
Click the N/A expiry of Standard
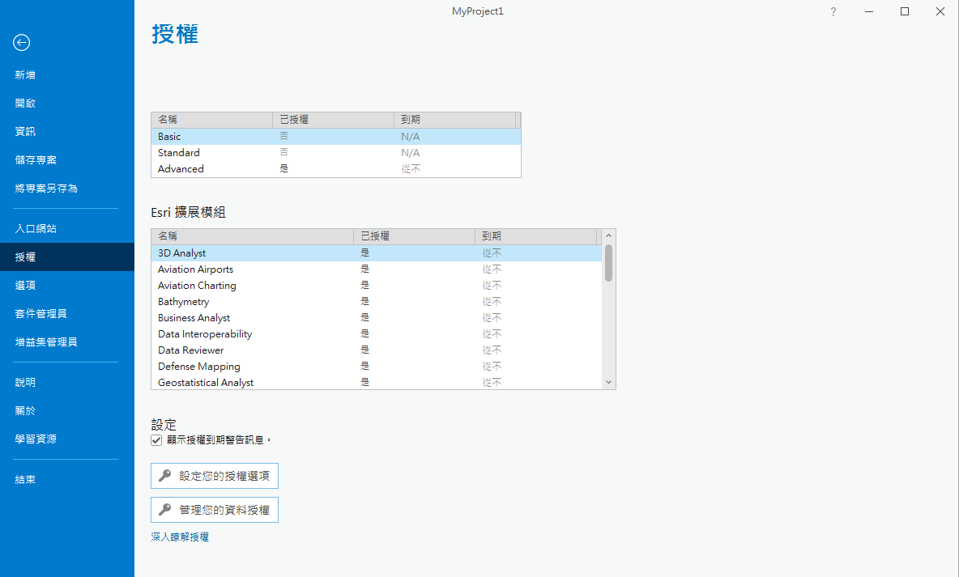411,153
